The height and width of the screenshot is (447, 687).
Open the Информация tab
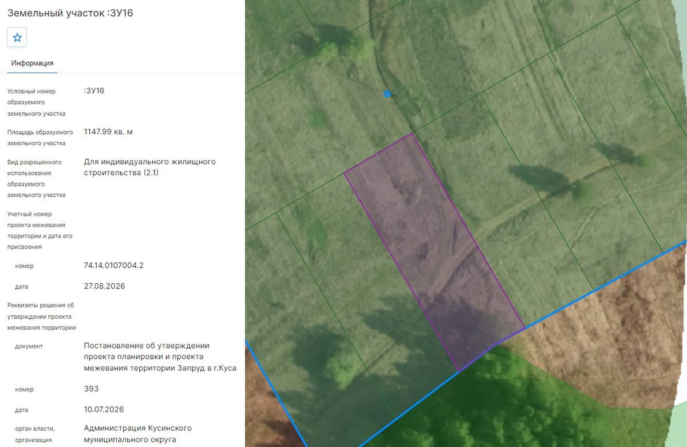point(32,64)
